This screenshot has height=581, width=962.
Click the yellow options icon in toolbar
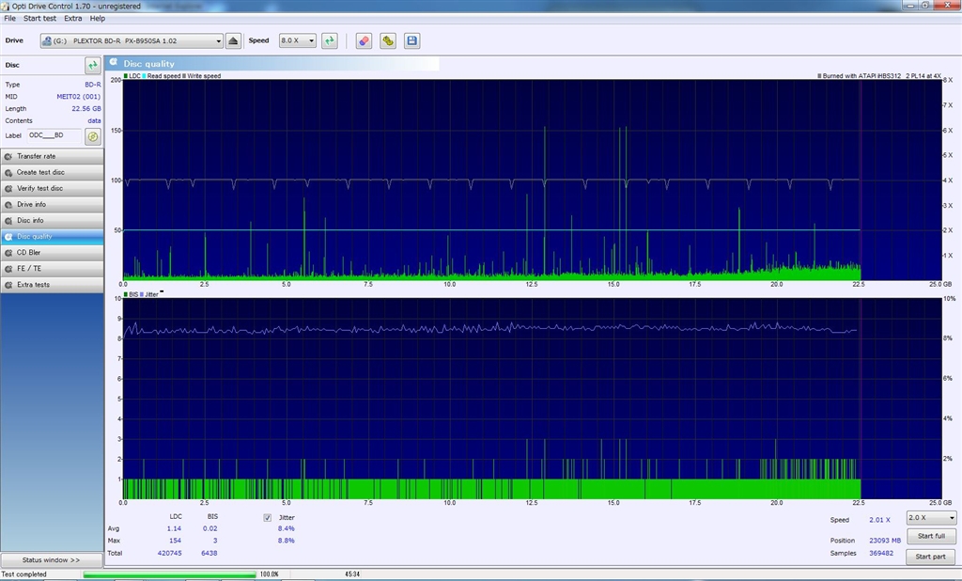coord(388,40)
